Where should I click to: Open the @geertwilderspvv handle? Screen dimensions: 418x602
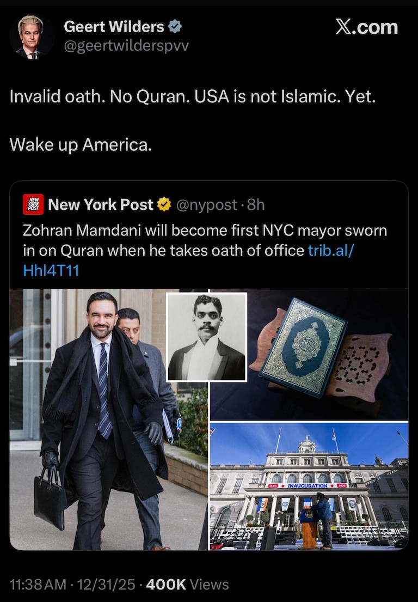coord(126,46)
